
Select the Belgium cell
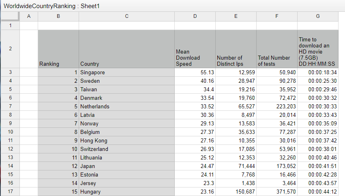127,132
